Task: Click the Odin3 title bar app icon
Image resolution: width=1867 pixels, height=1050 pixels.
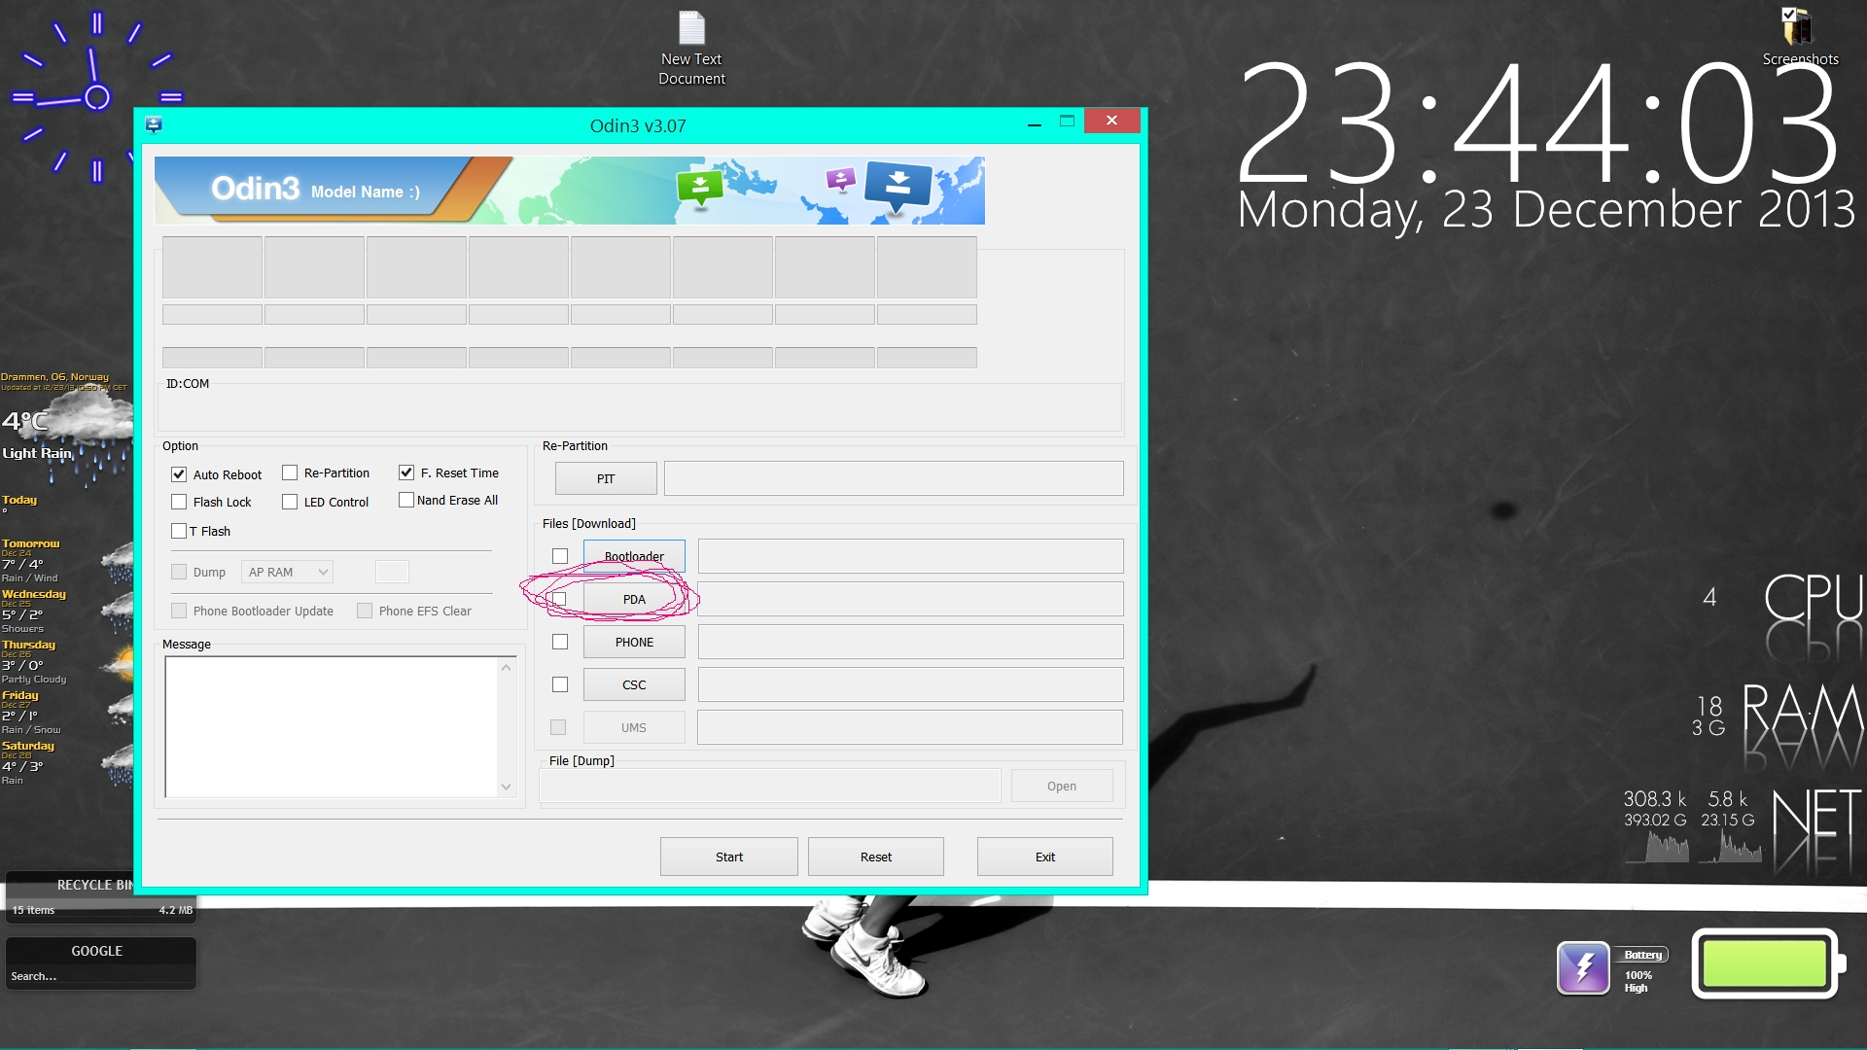Action: [x=154, y=124]
